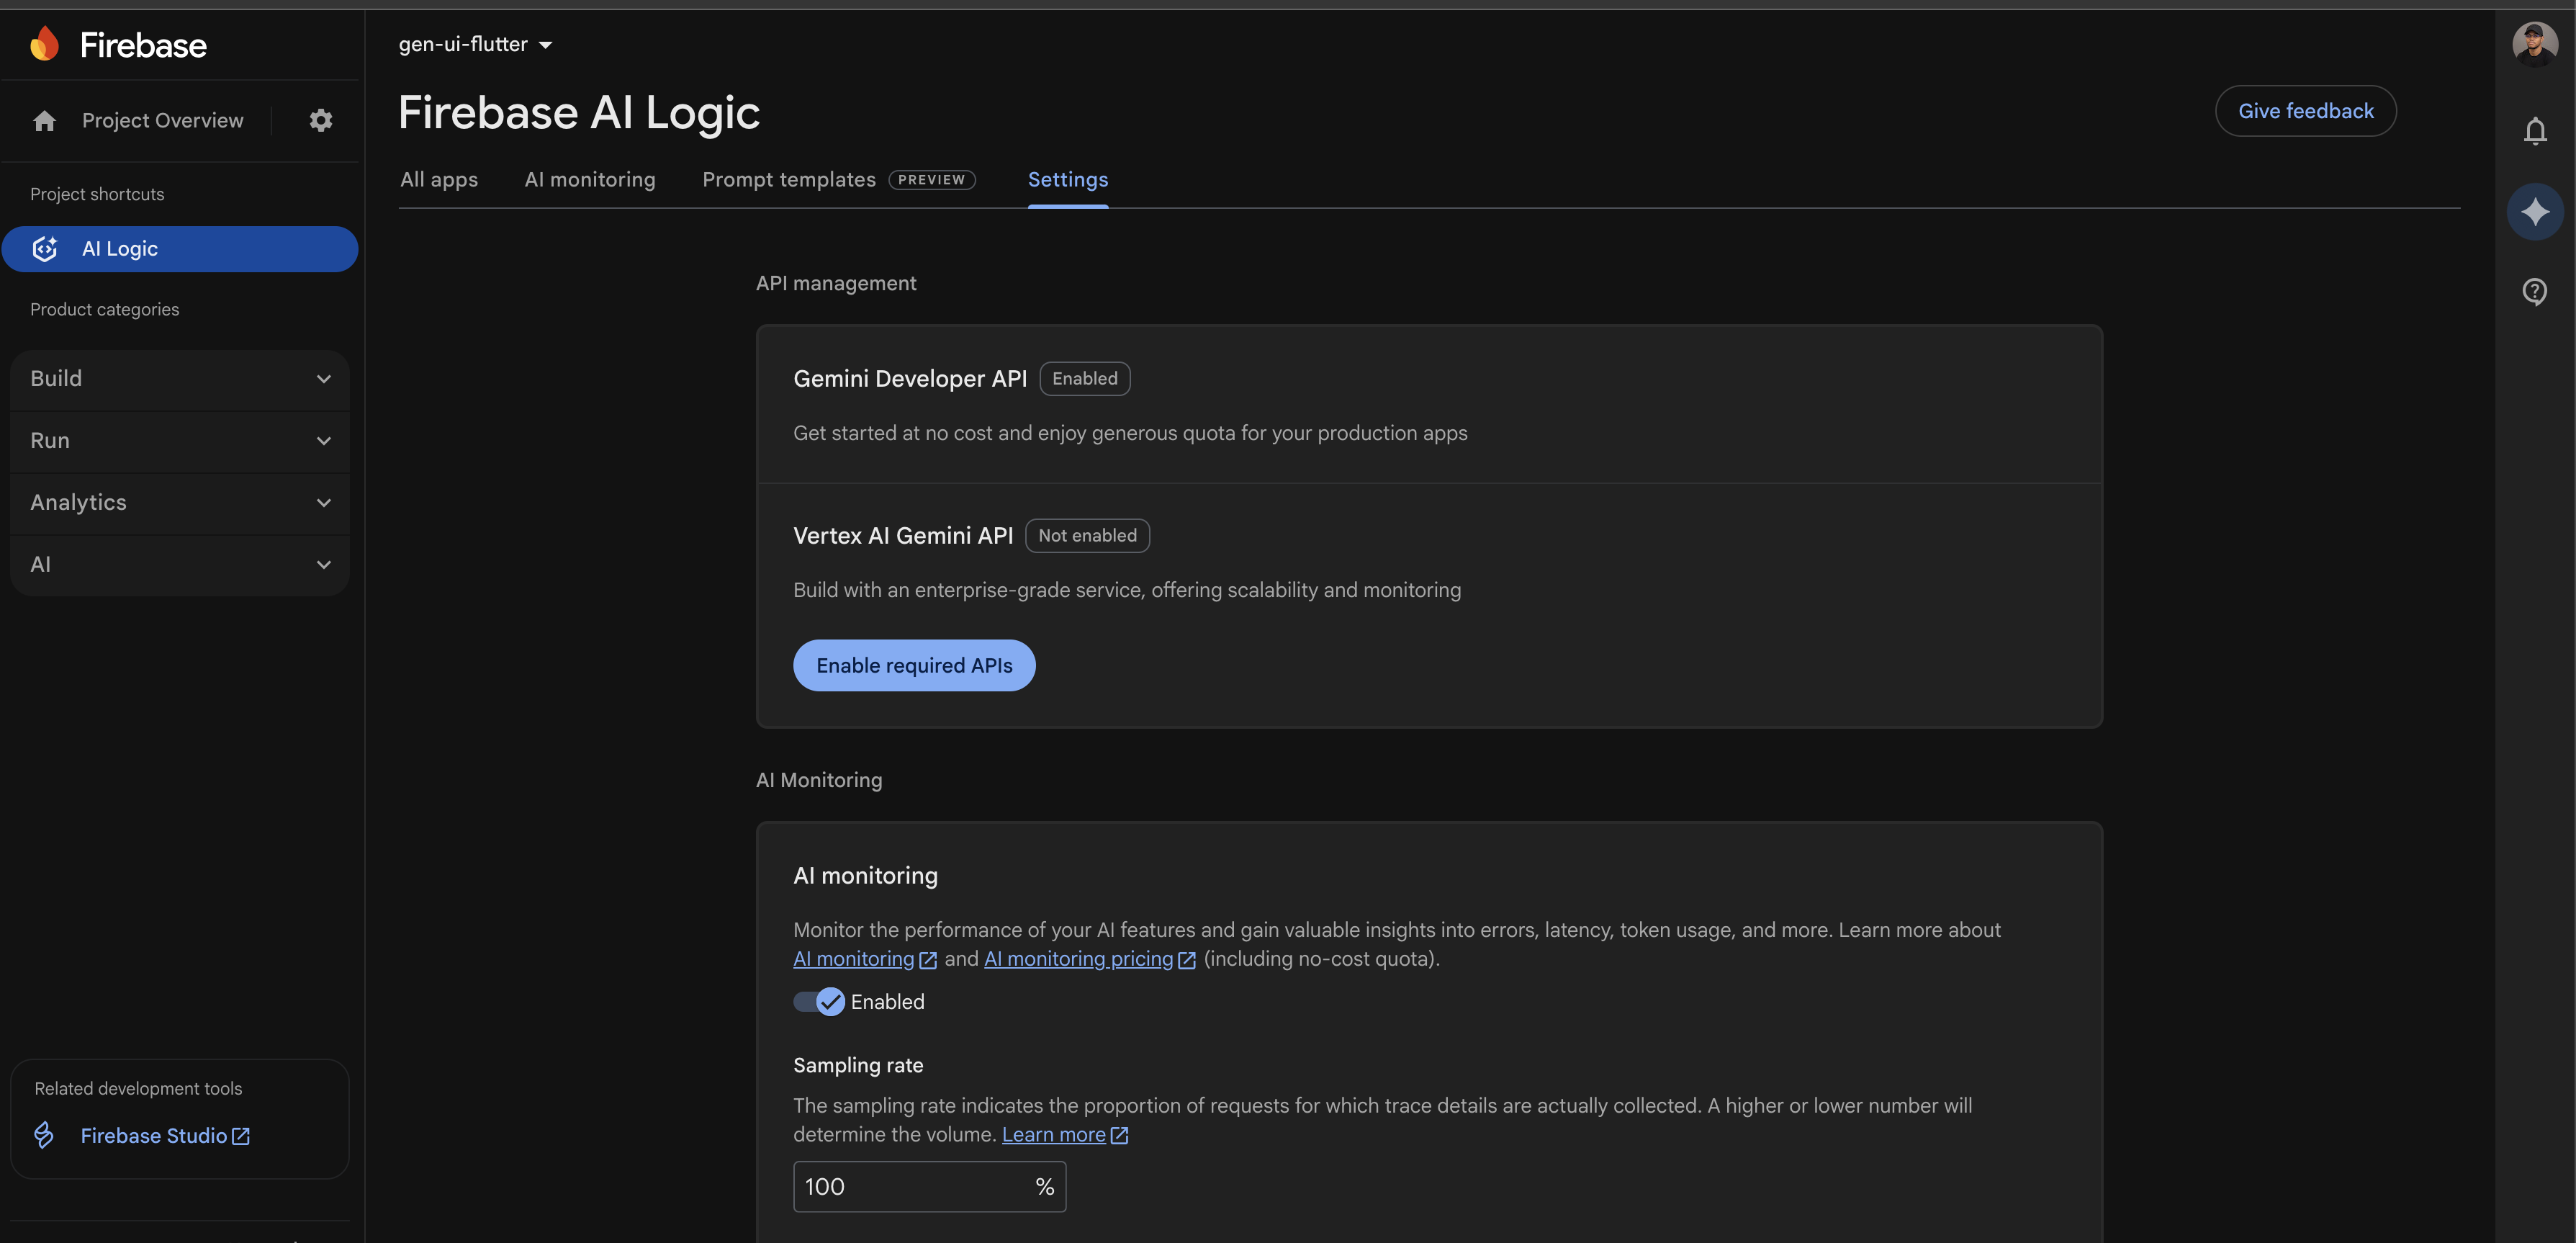Click external link icon after Learn more
The width and height of the screenshot is (2576, 1243).
coord(1120,1136)
